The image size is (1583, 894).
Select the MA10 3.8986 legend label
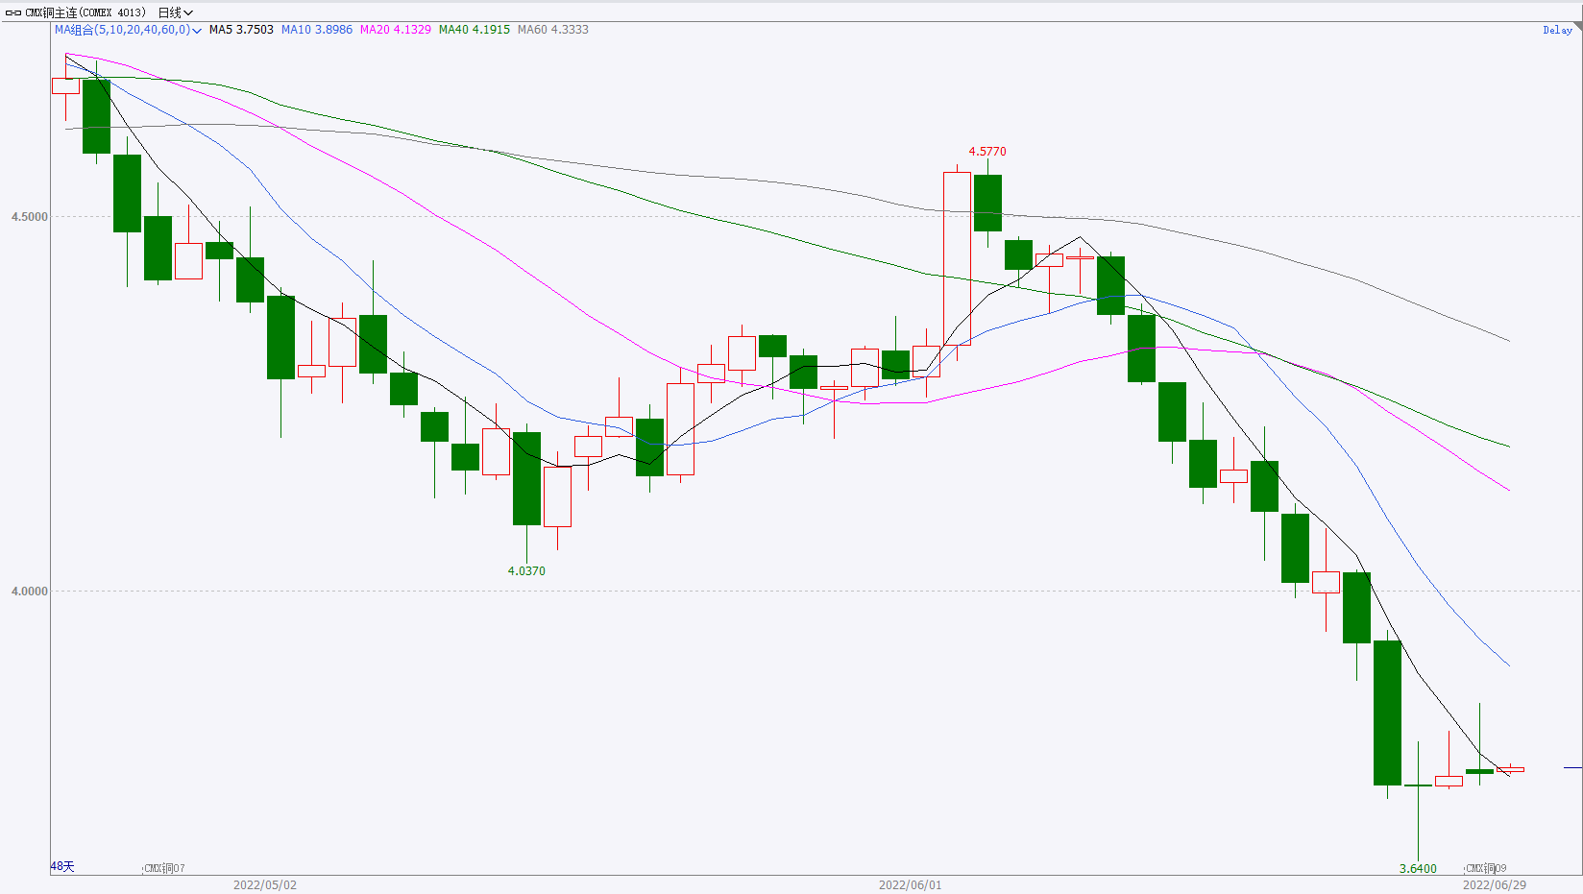317,30
